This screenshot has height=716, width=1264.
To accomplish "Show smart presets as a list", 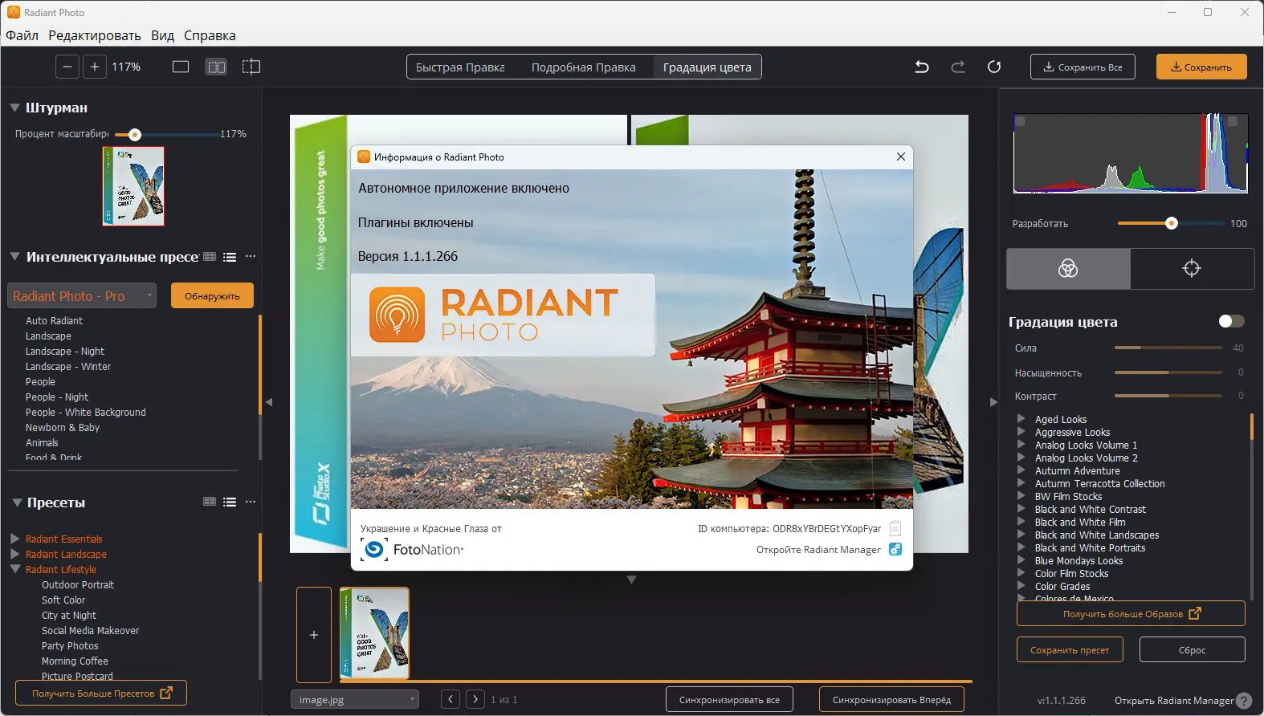I will click(x=230, y=257).
